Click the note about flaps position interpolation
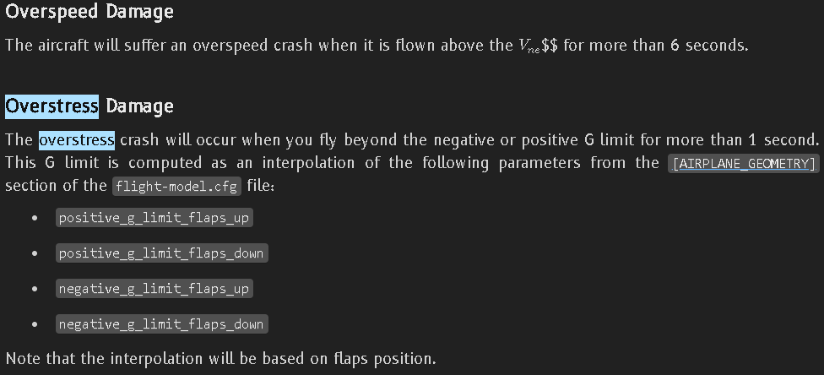This screenshot has width=824, height=375. (x=220, y=358)
